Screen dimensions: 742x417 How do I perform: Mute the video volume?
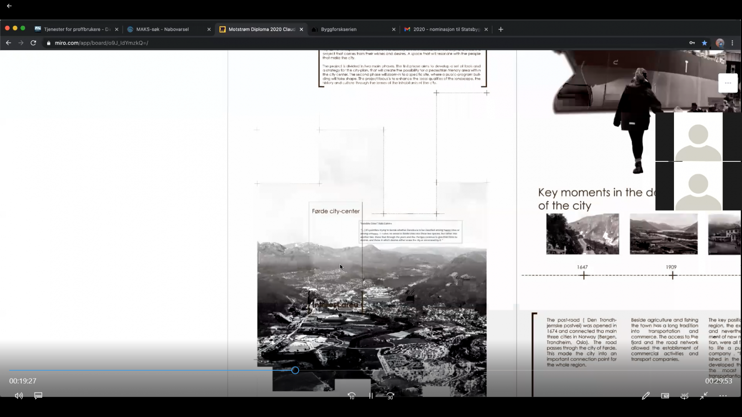pos(19,396)
